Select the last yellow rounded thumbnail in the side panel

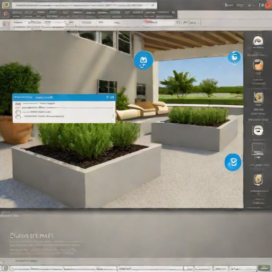[258, 179]
